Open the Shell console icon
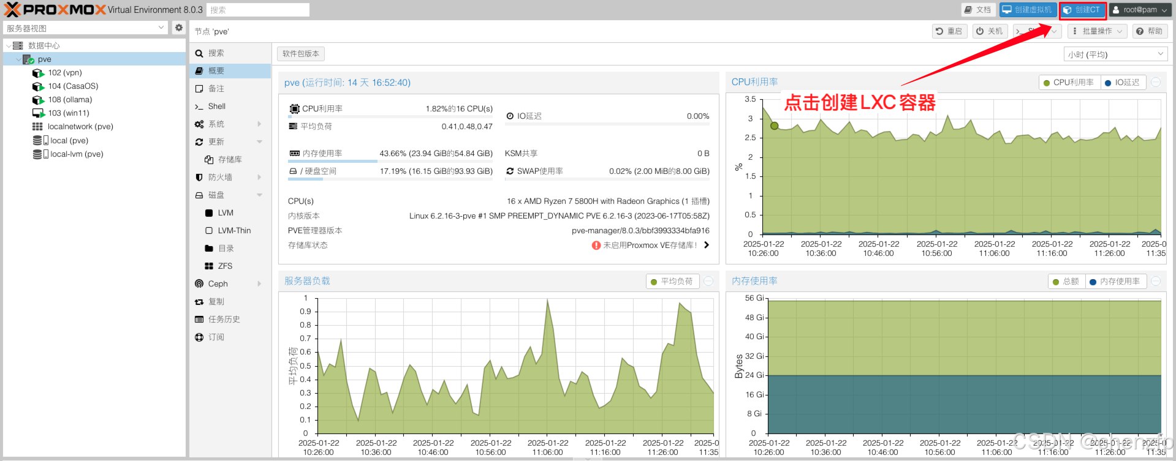The width and height of the screenshot is (1176, 461). point(199,107)
